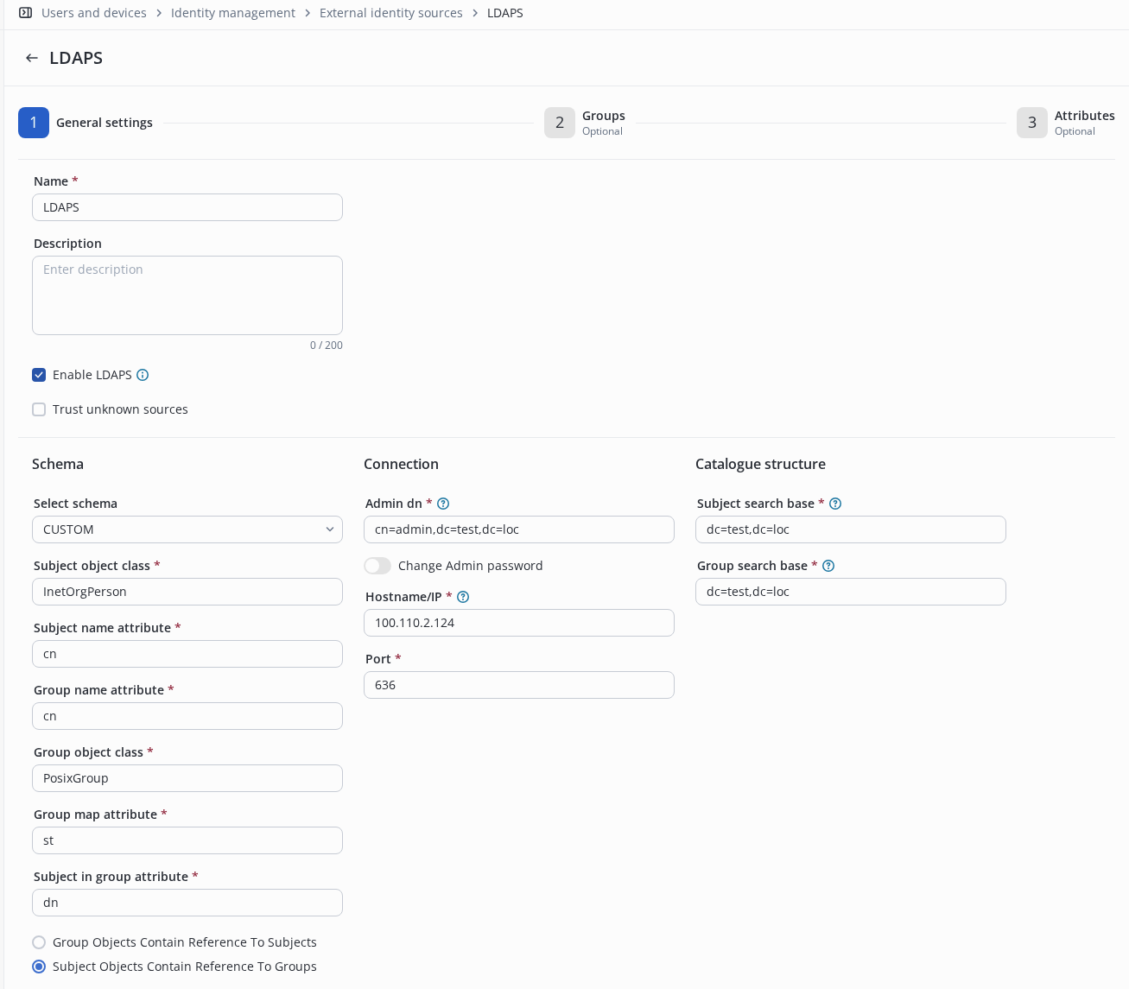Click into the Description text area
This screenshot has width=1129, height=989.
tap(187, 295)
